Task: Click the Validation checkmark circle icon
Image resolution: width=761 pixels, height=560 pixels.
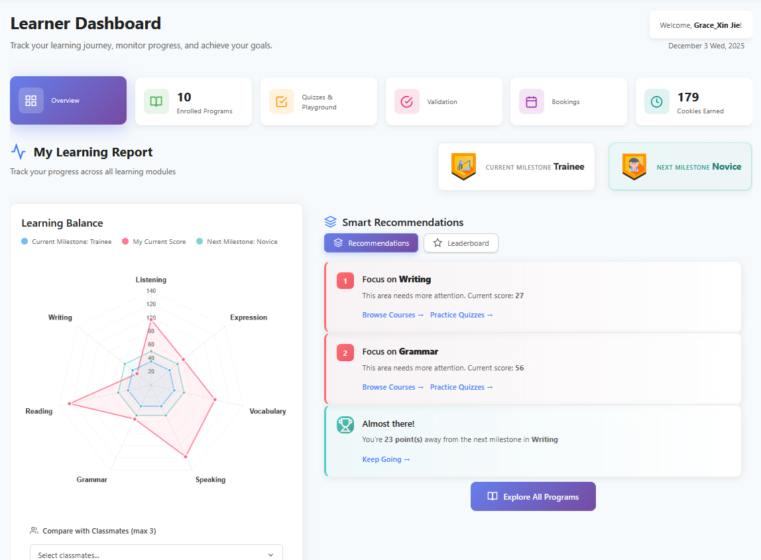Action: [x=407, y=101]
